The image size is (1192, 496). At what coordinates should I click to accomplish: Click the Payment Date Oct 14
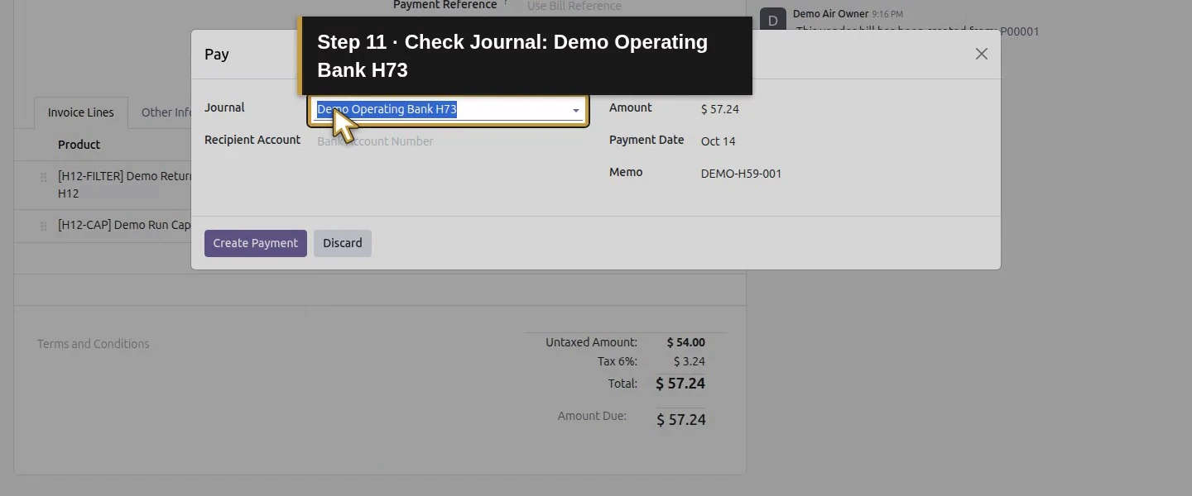click(x=718, y=141)
